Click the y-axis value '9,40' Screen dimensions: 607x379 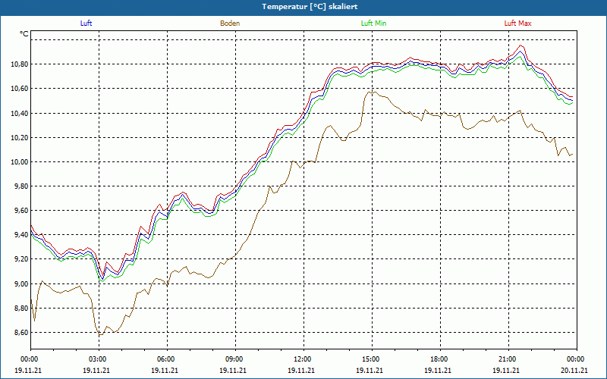tap(21, 235)
